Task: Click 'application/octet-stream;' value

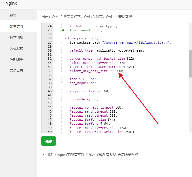Action: 120,50
